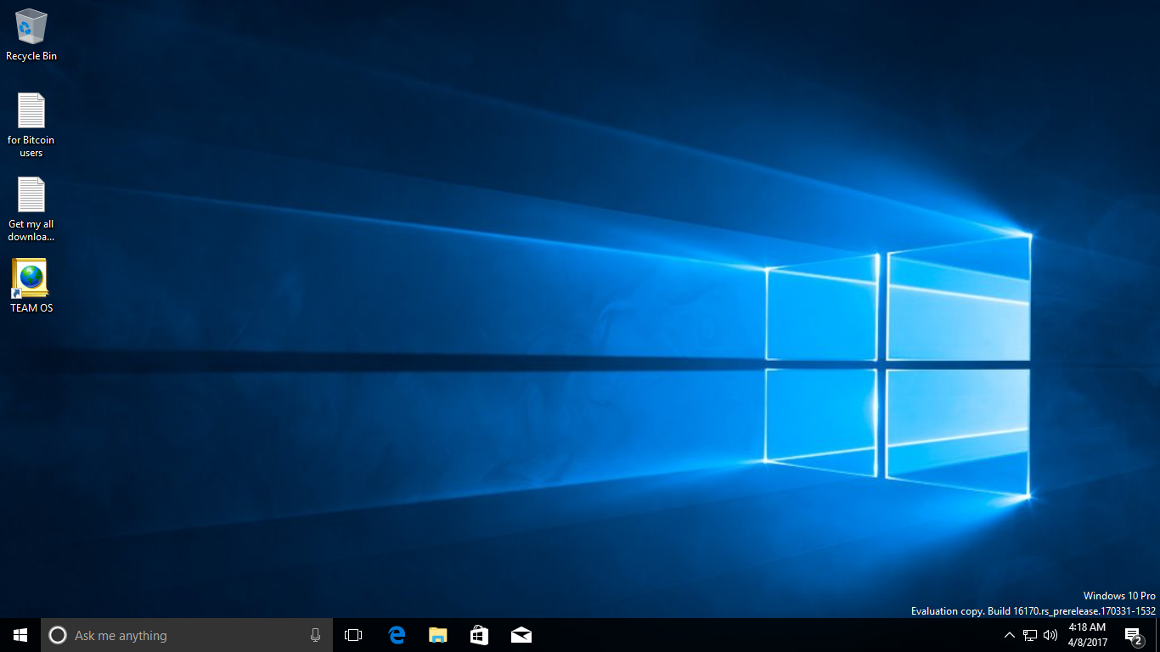Open the Windows Start menu
This screenshot has height=652, width=1160.
pyautogui.click(x=20, y=635)
